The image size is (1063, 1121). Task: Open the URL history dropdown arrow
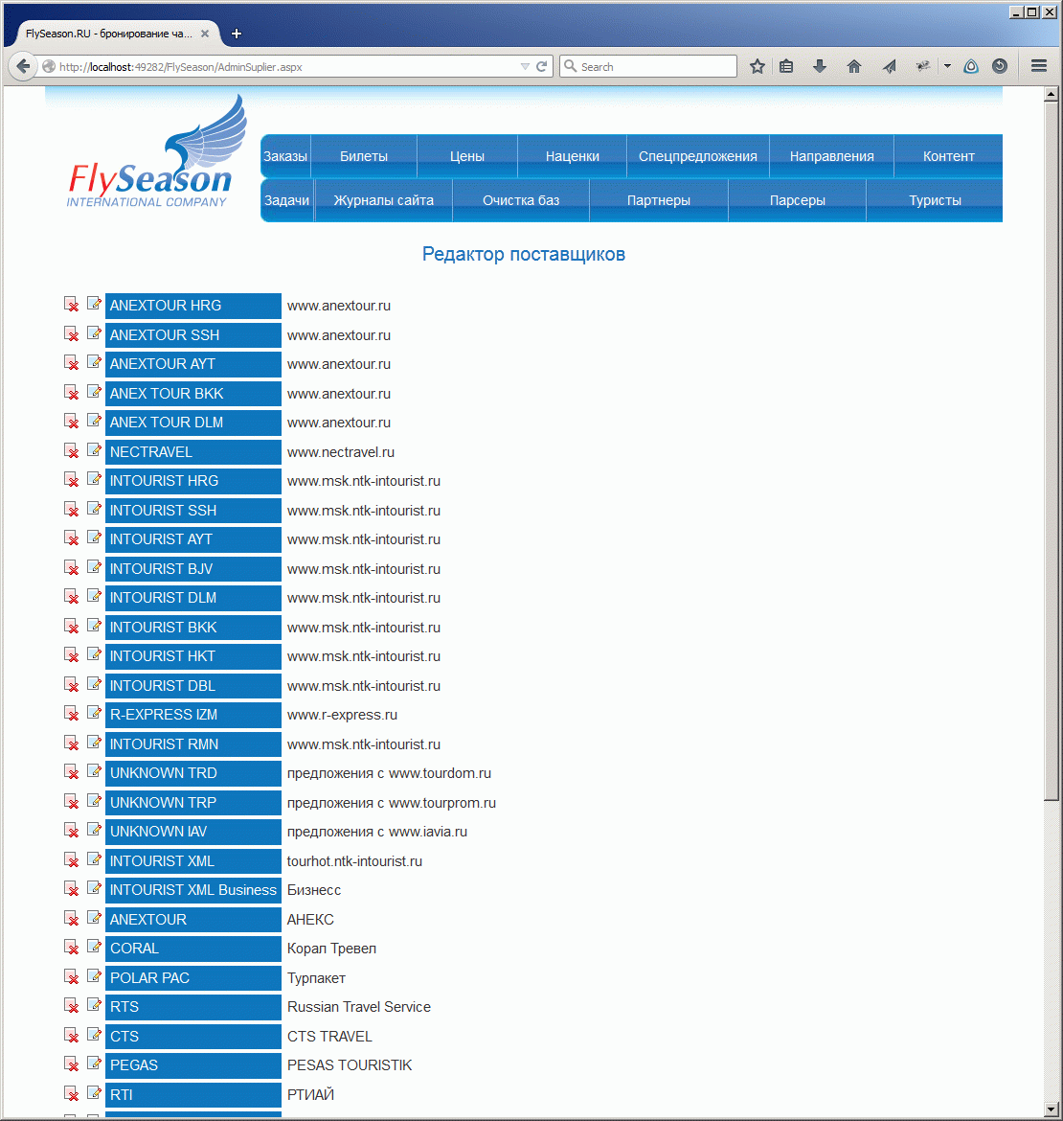525,66
